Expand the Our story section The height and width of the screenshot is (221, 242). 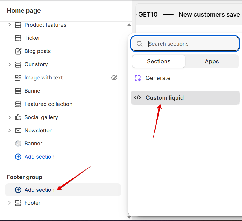click(10, 64)
